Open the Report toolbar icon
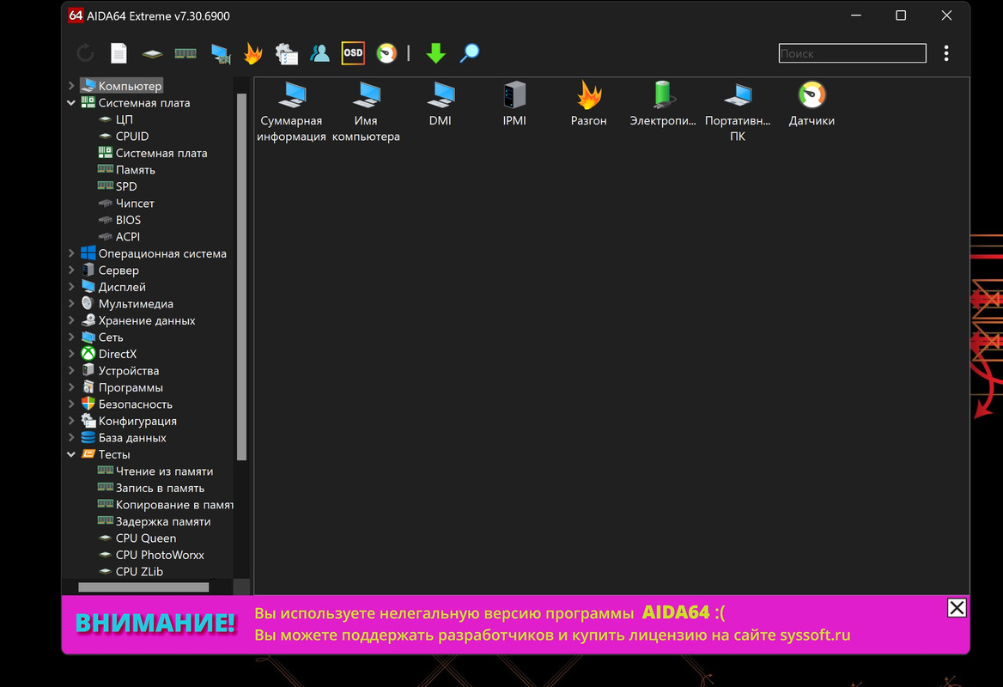This screenshot has height=687, width=1003. click(119, 53)
